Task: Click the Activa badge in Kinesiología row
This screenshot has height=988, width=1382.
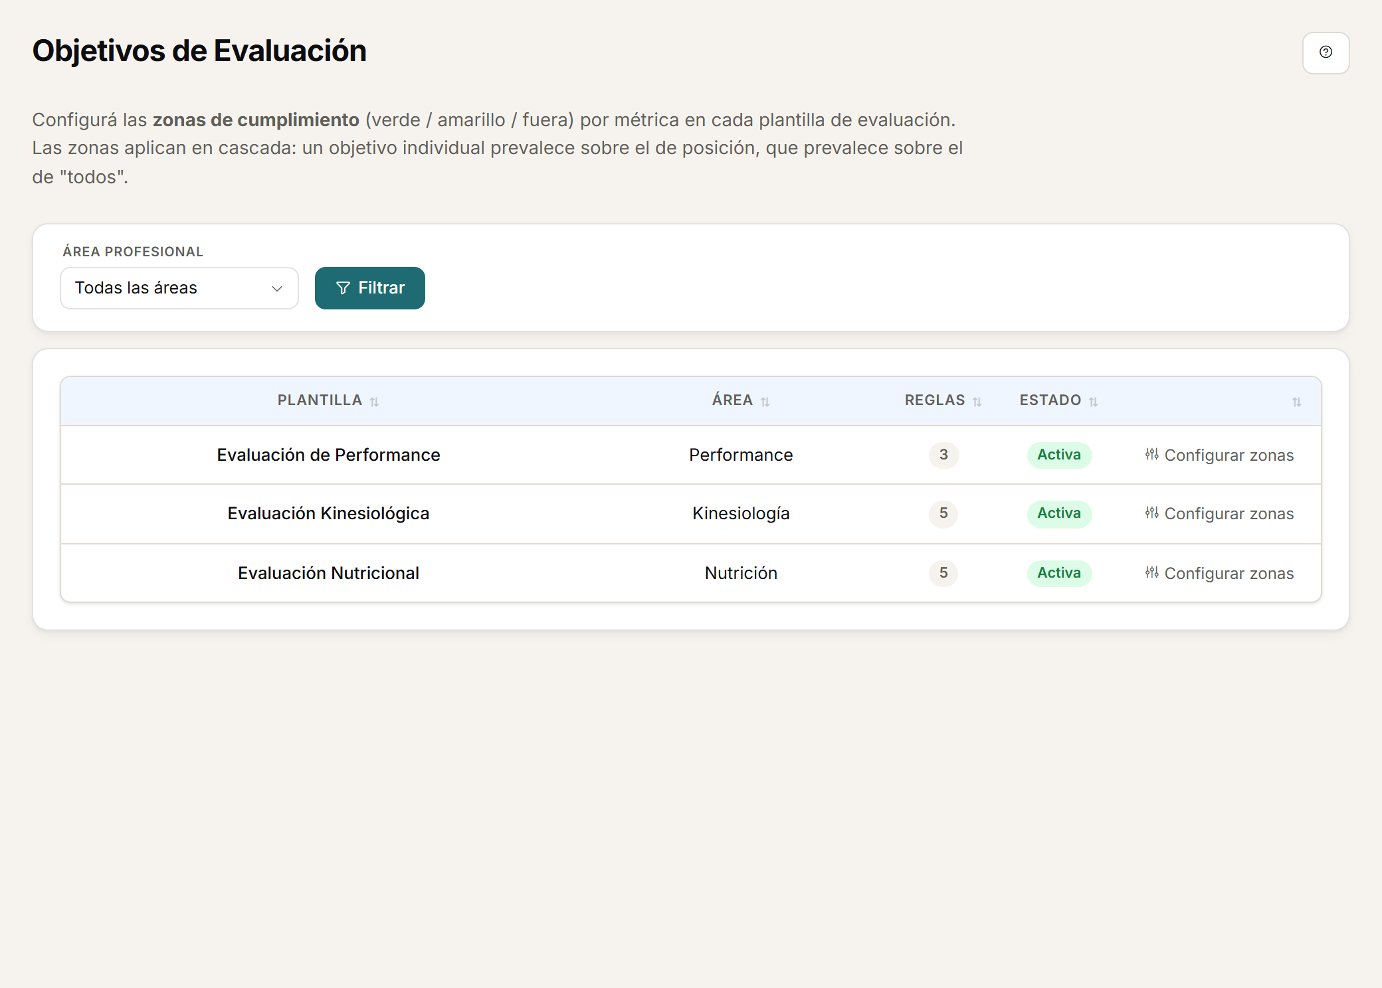Action: (x=1059, y=513)
